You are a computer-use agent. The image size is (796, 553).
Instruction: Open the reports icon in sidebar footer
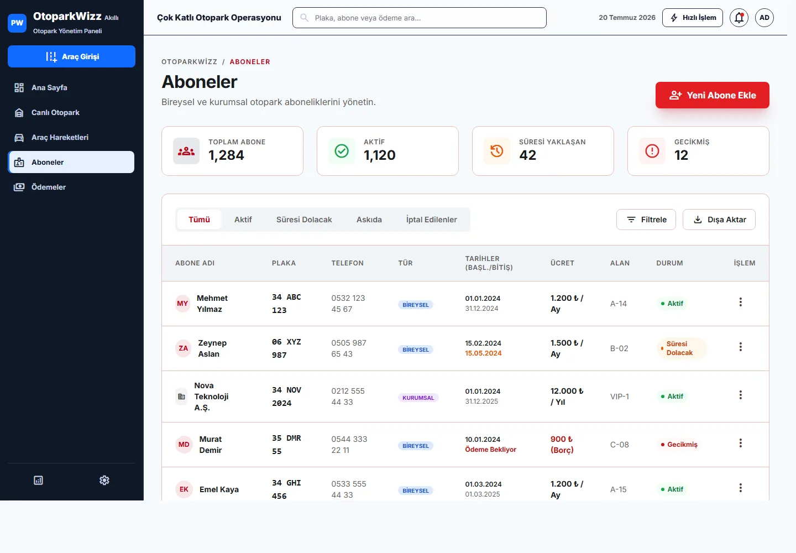(x=38, y=480)
